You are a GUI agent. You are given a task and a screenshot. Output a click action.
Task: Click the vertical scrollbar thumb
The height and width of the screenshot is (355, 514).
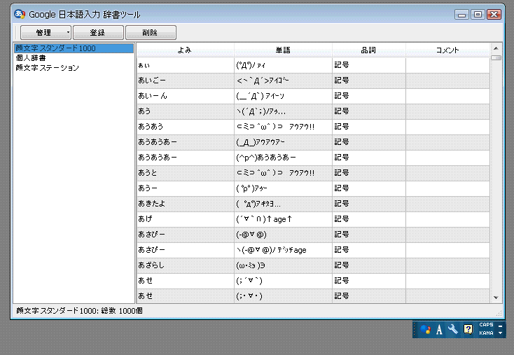click(496, 57)
